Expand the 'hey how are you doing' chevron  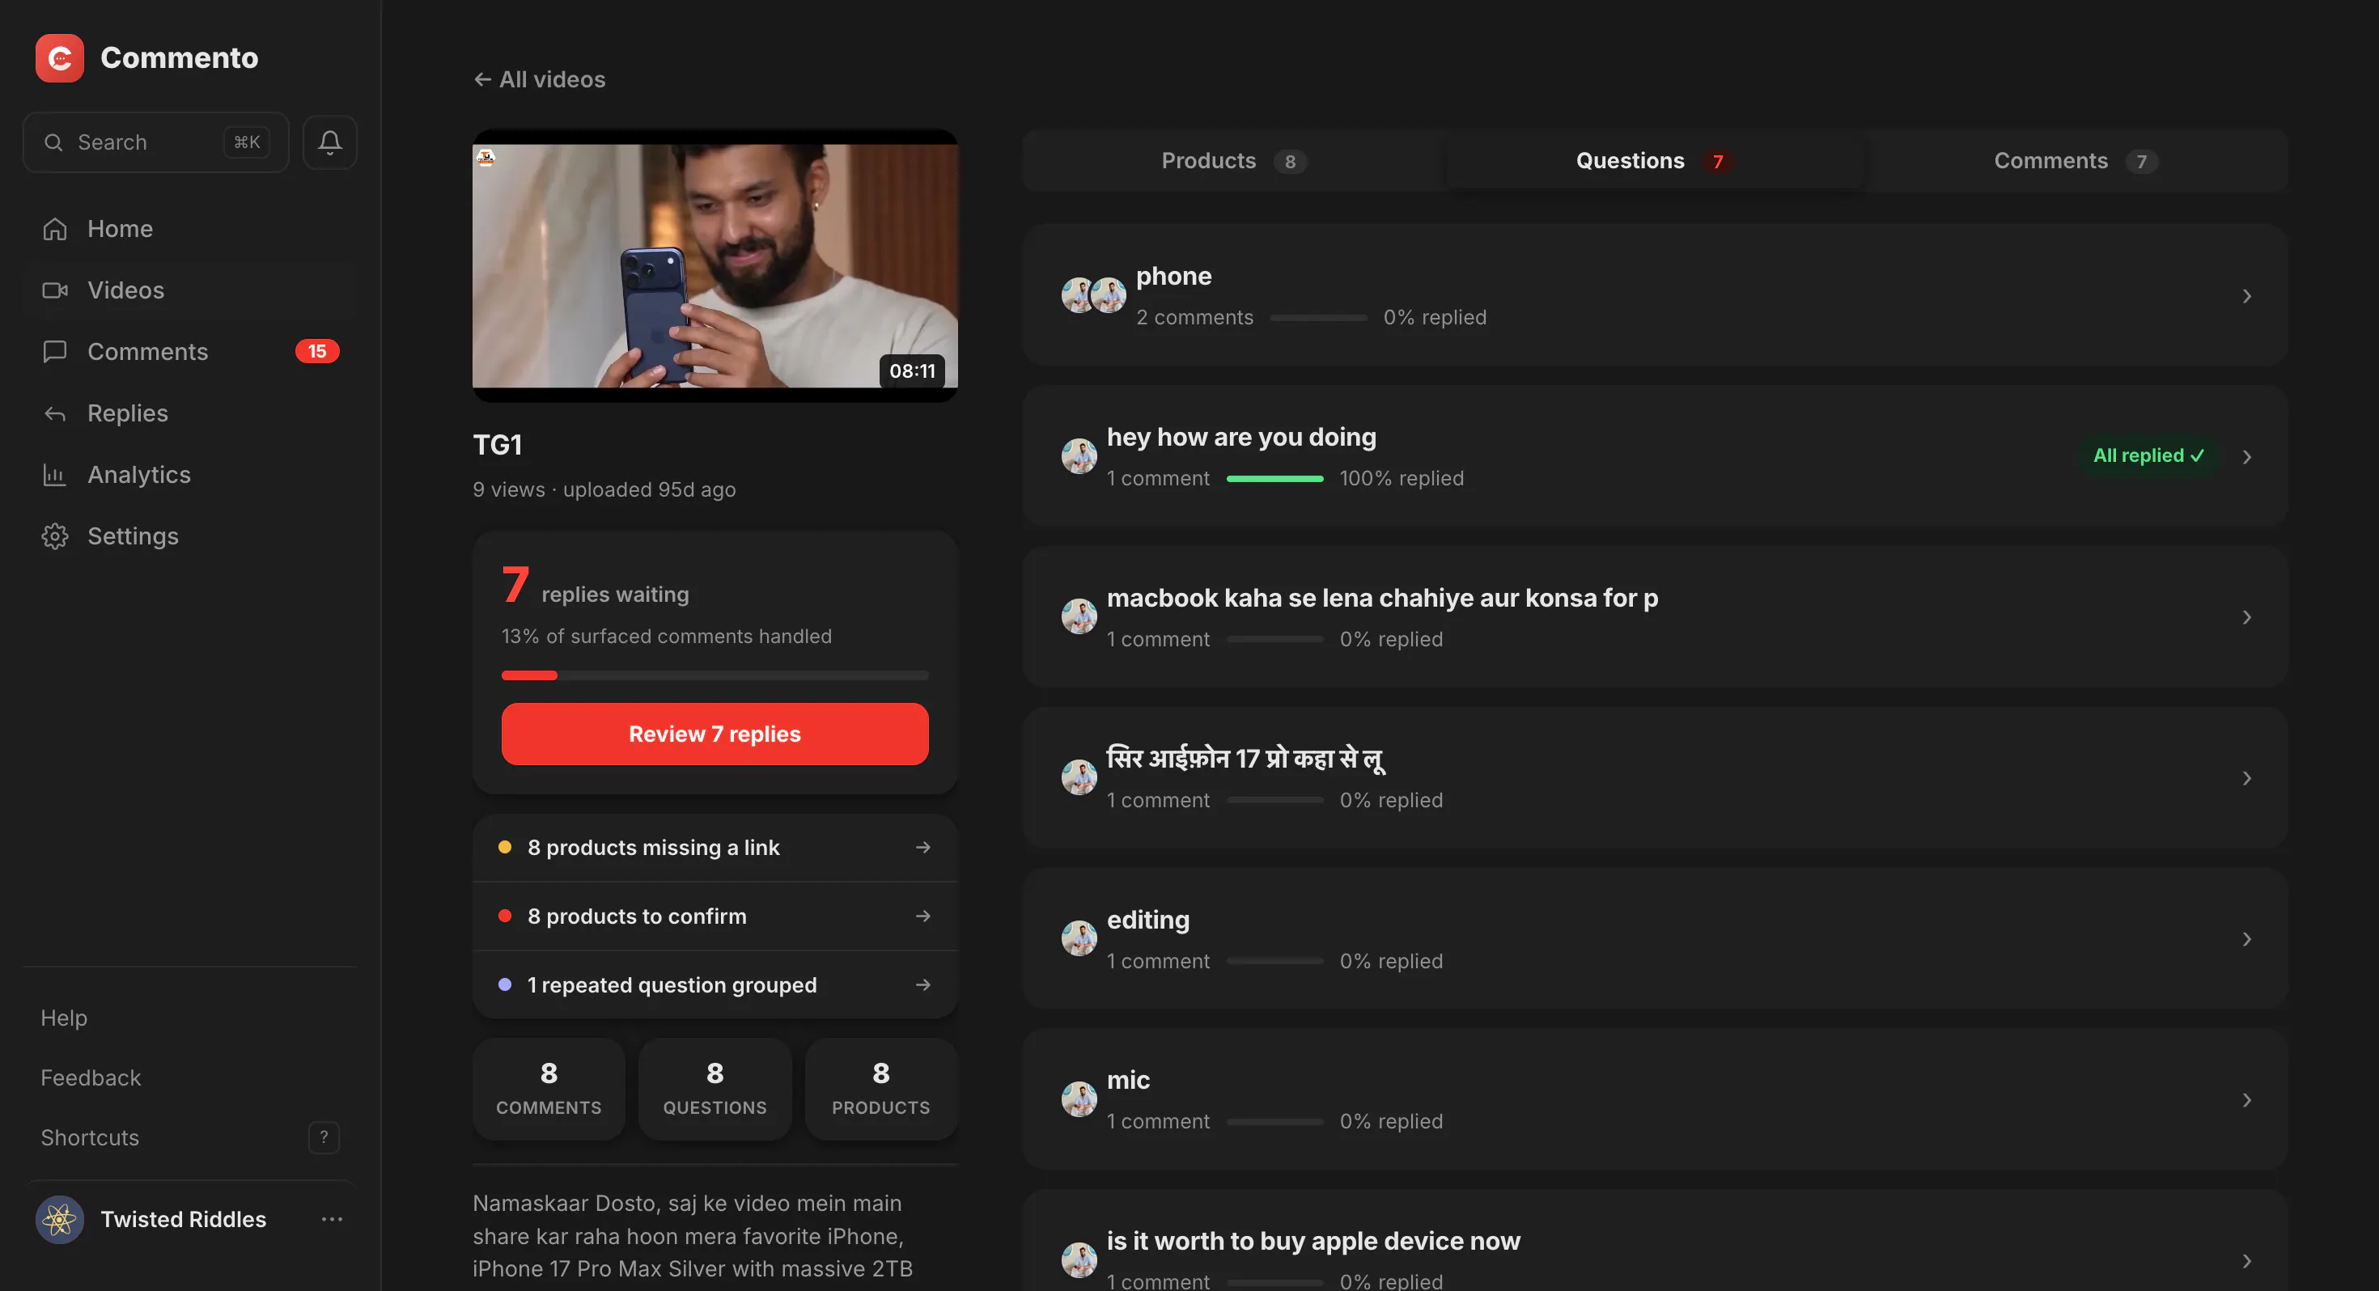tap(2247, 457)
